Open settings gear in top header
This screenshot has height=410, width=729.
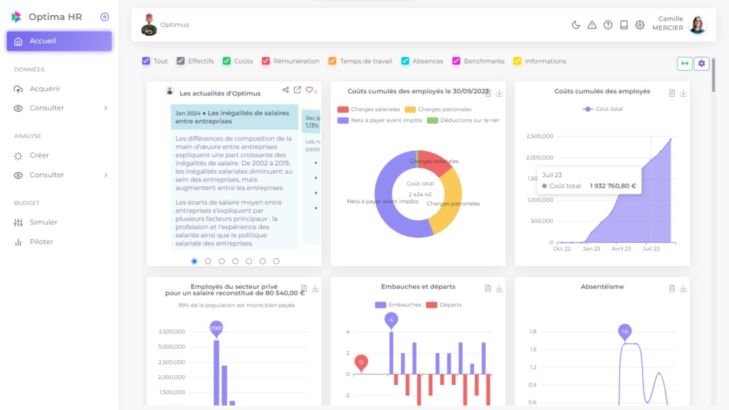(640, 25)
